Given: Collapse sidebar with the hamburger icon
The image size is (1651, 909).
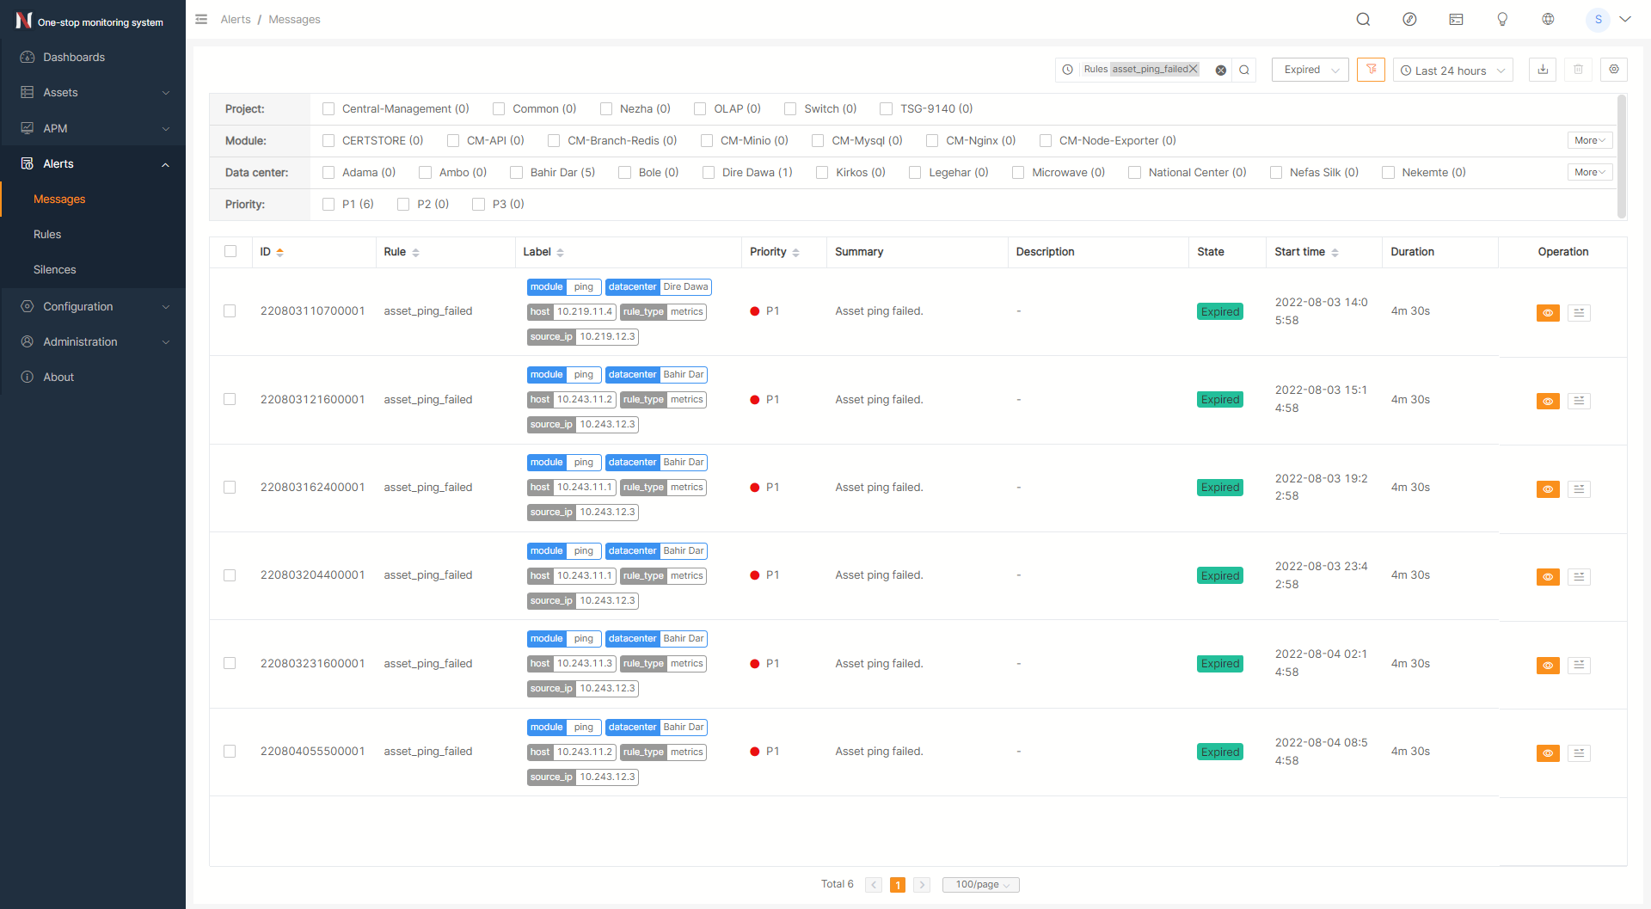Looking at the screenshot, I should pyautogui.click(x=201, y=19).
